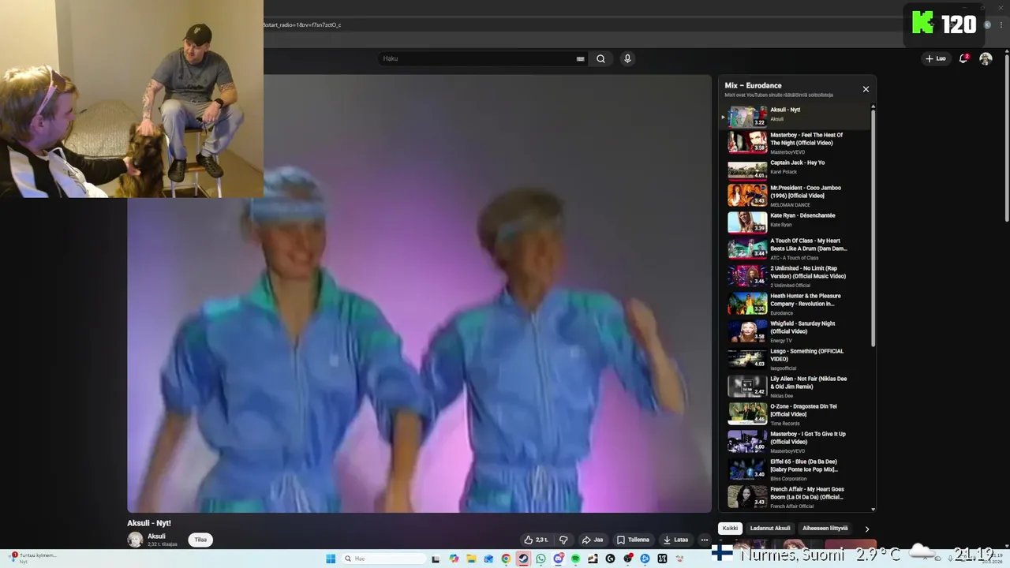Subscribe with the Tilaa button
The width and height of the screenshot is (1010, 568).
click(x=200, y=540)
